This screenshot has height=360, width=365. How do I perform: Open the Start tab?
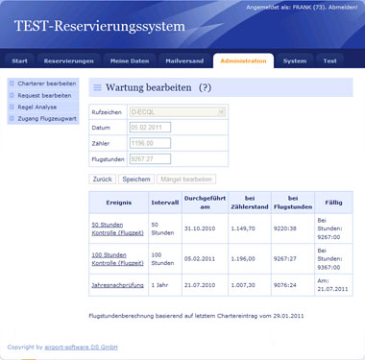click(x=19, y=60)
